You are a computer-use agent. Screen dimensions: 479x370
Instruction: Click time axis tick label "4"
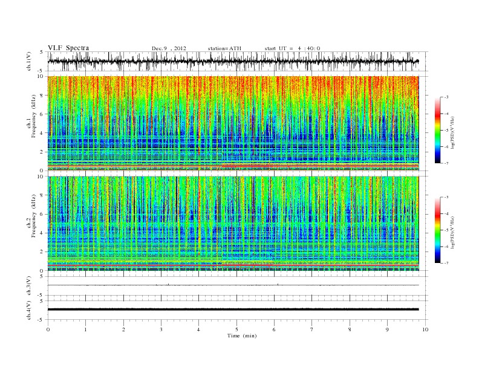pyautogui.click(x=199, y=329)
